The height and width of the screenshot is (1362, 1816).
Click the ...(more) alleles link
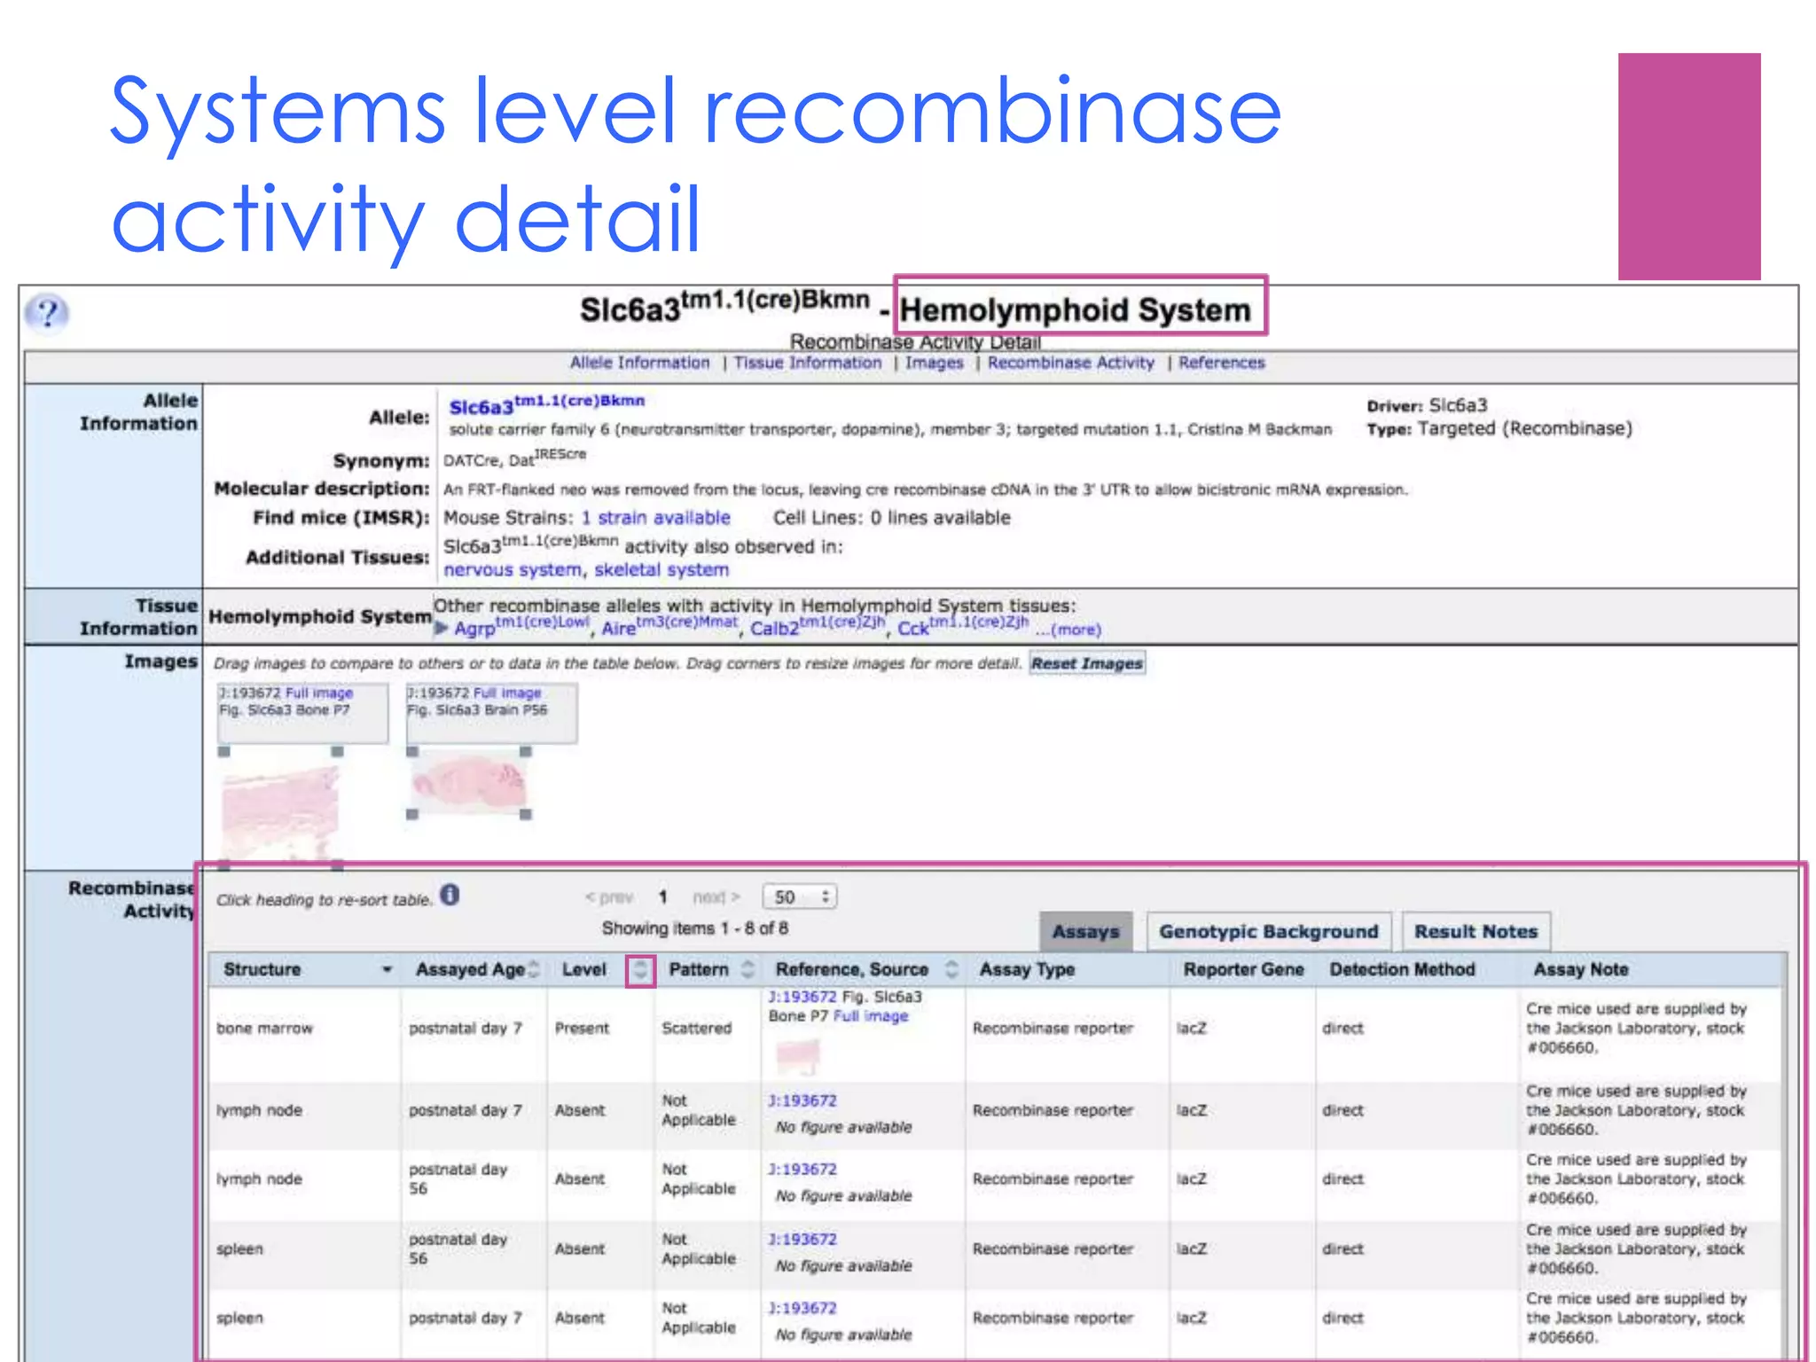point(1068,630)
